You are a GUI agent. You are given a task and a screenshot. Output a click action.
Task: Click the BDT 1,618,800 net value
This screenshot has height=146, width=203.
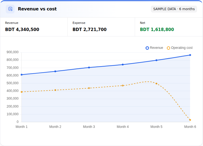[157, 29]
